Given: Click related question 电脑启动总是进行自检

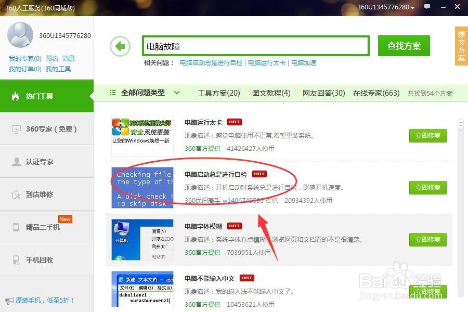Looking at the screenshot, I should point(211,63).
